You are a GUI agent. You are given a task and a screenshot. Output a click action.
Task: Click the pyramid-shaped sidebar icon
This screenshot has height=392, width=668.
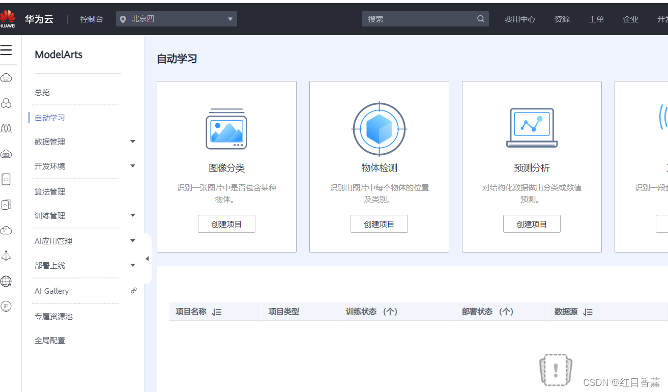pos(6,256)
